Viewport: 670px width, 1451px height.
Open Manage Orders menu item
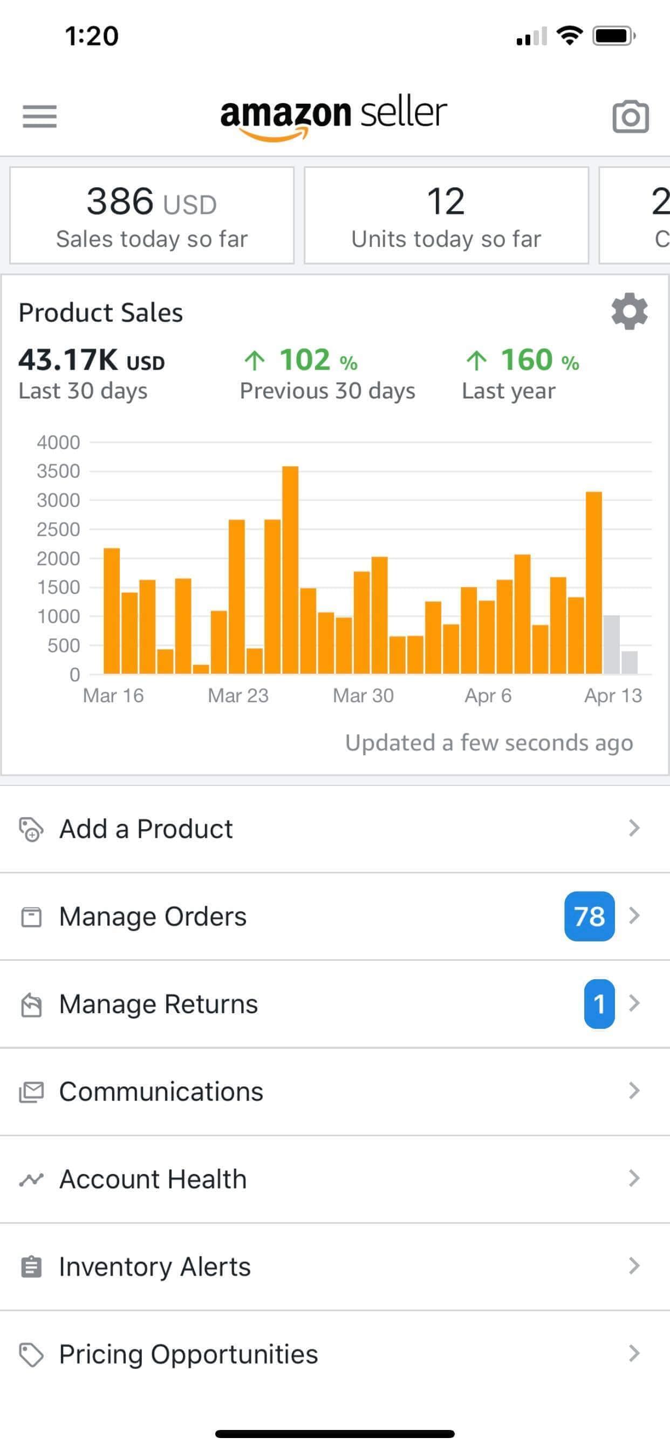(153, 917)
